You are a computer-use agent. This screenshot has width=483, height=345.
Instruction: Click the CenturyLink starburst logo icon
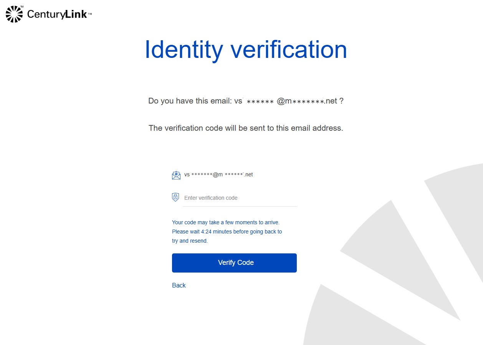(15, 14)
